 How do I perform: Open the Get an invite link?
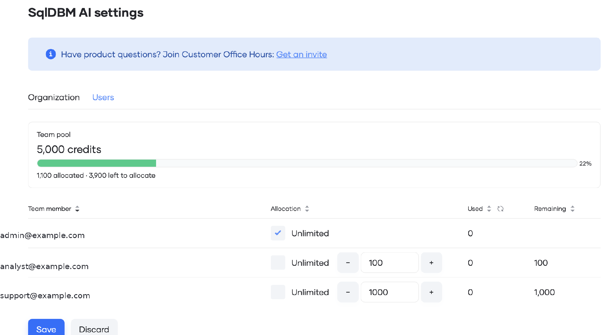point(301,54)
